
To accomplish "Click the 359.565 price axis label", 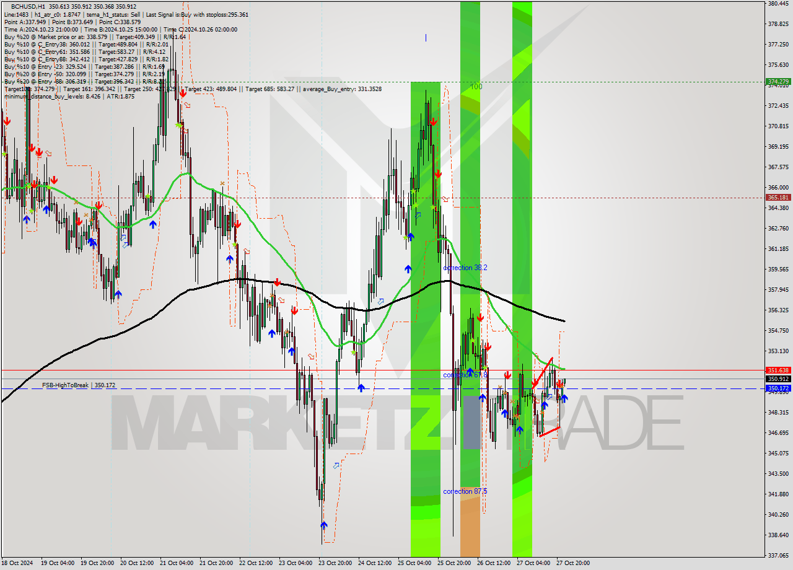I will [x=778, y=270].
